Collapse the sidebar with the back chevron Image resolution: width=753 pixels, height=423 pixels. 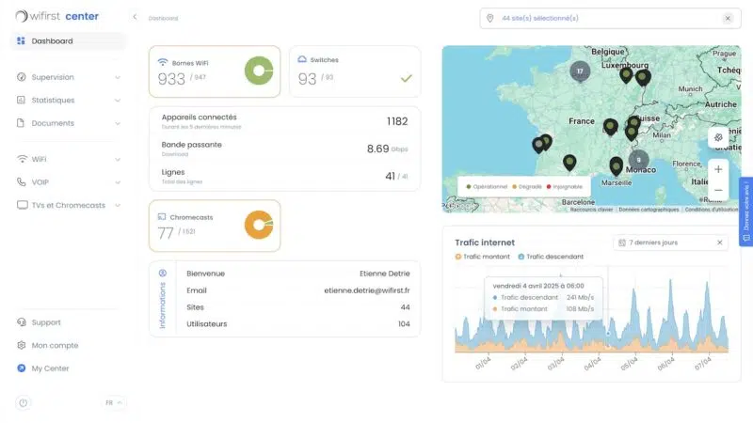click(x=135, y=17)
